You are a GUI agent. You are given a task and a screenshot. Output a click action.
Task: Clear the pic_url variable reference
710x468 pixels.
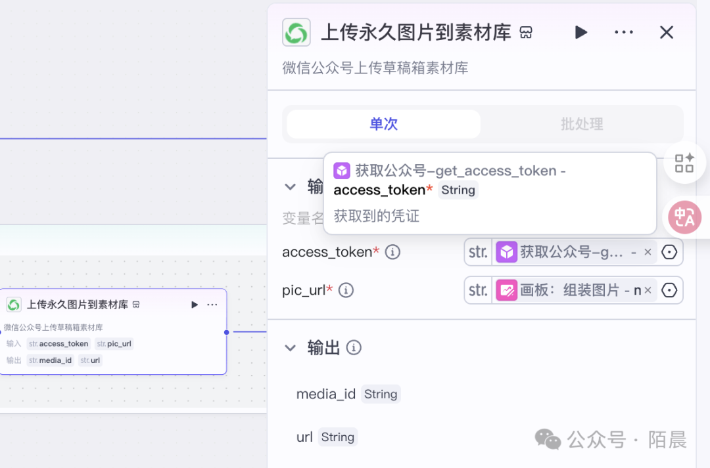point(648,290)
